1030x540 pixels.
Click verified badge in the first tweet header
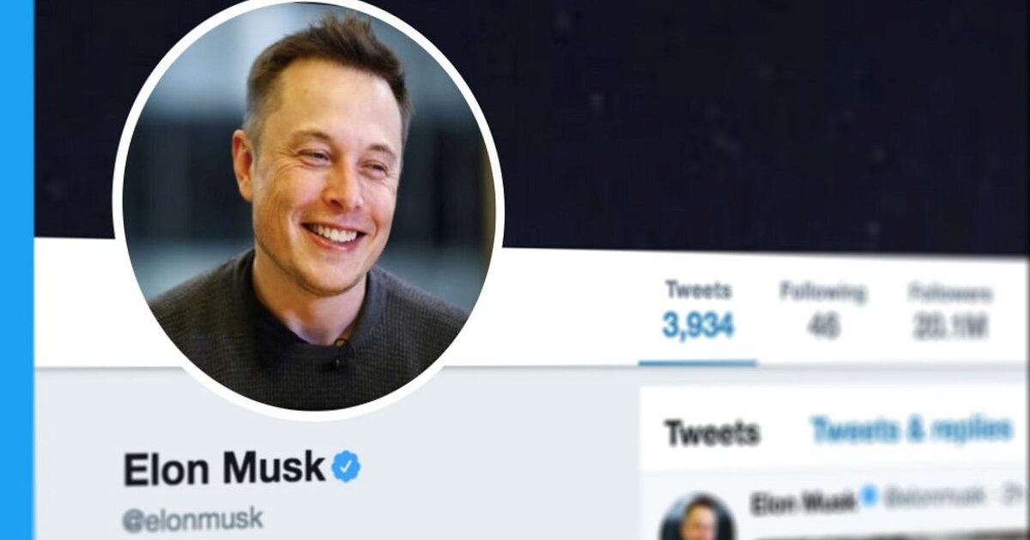tap(869, 498)
